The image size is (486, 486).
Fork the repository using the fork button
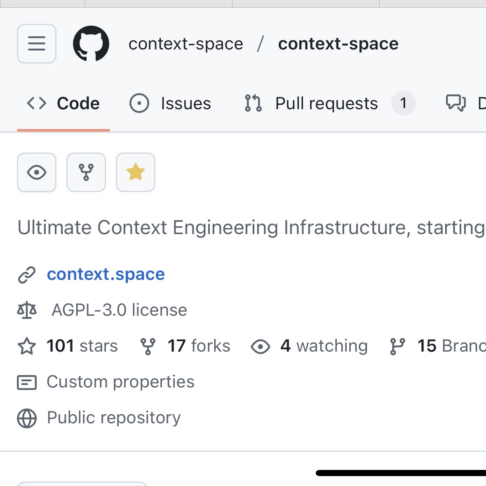pos(86,172)
